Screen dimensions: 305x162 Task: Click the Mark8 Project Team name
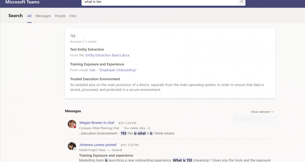click(92, 150)
